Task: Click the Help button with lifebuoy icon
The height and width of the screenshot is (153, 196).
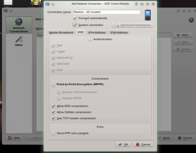Action: click(14, 138)
